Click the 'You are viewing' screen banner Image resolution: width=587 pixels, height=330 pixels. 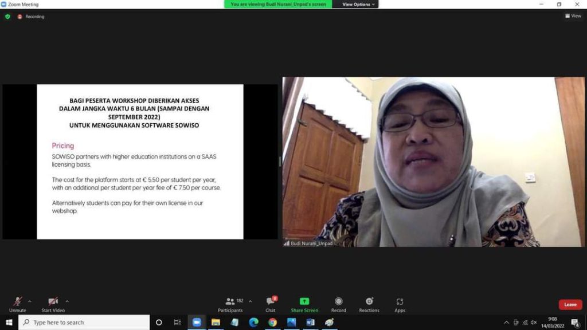[x=278, y=4]
